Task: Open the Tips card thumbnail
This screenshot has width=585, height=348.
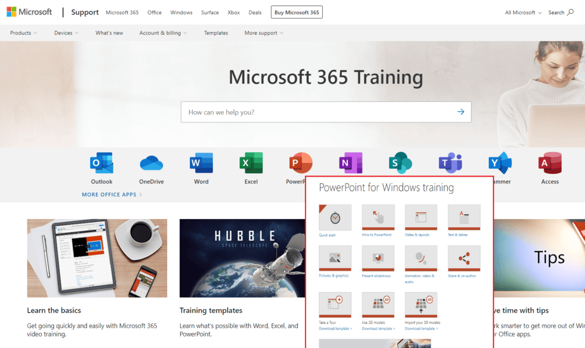Action: tap(540, 258)
